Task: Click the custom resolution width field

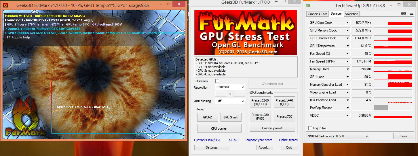Action: coord(221,94)
